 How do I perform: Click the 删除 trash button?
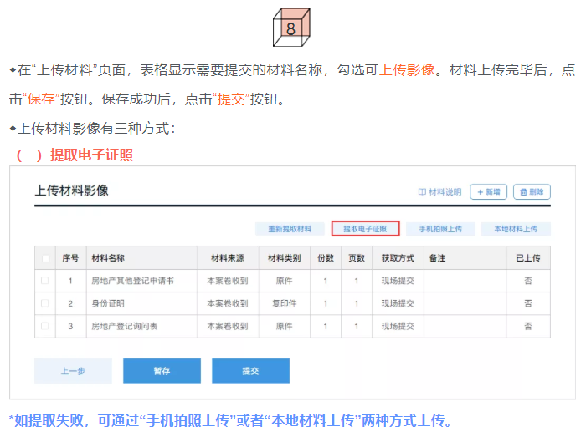(532, 191)
